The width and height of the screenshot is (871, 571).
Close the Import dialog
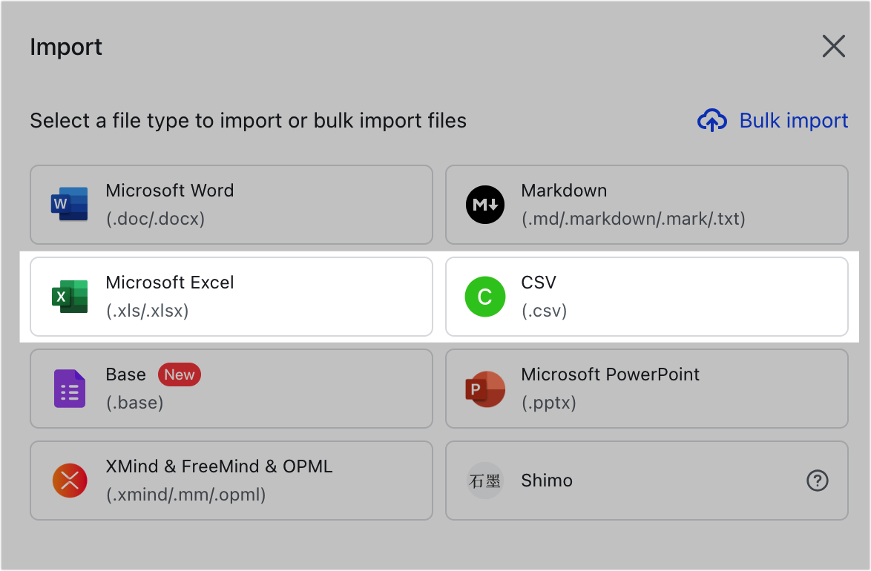pyautogui.click(x=833, y=46)
